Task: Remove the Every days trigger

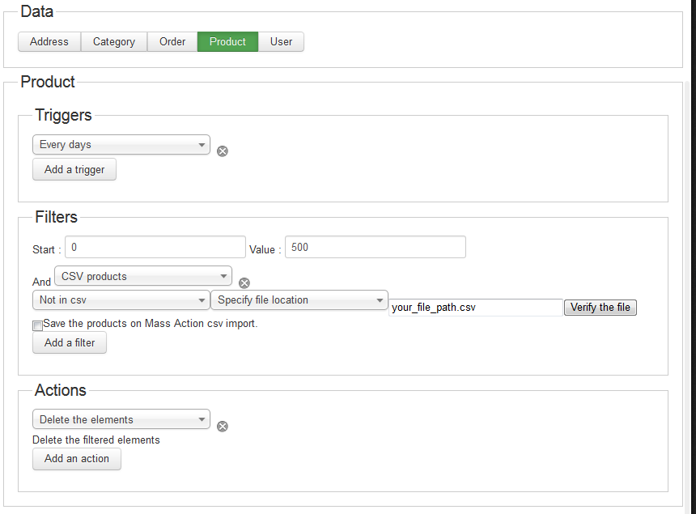Action: tap(223, 151)
